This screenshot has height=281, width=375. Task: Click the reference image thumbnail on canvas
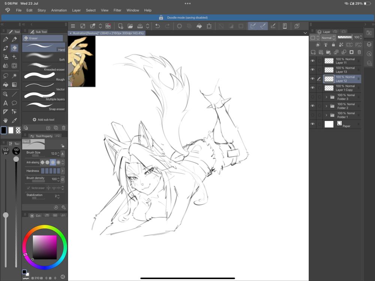82,61
